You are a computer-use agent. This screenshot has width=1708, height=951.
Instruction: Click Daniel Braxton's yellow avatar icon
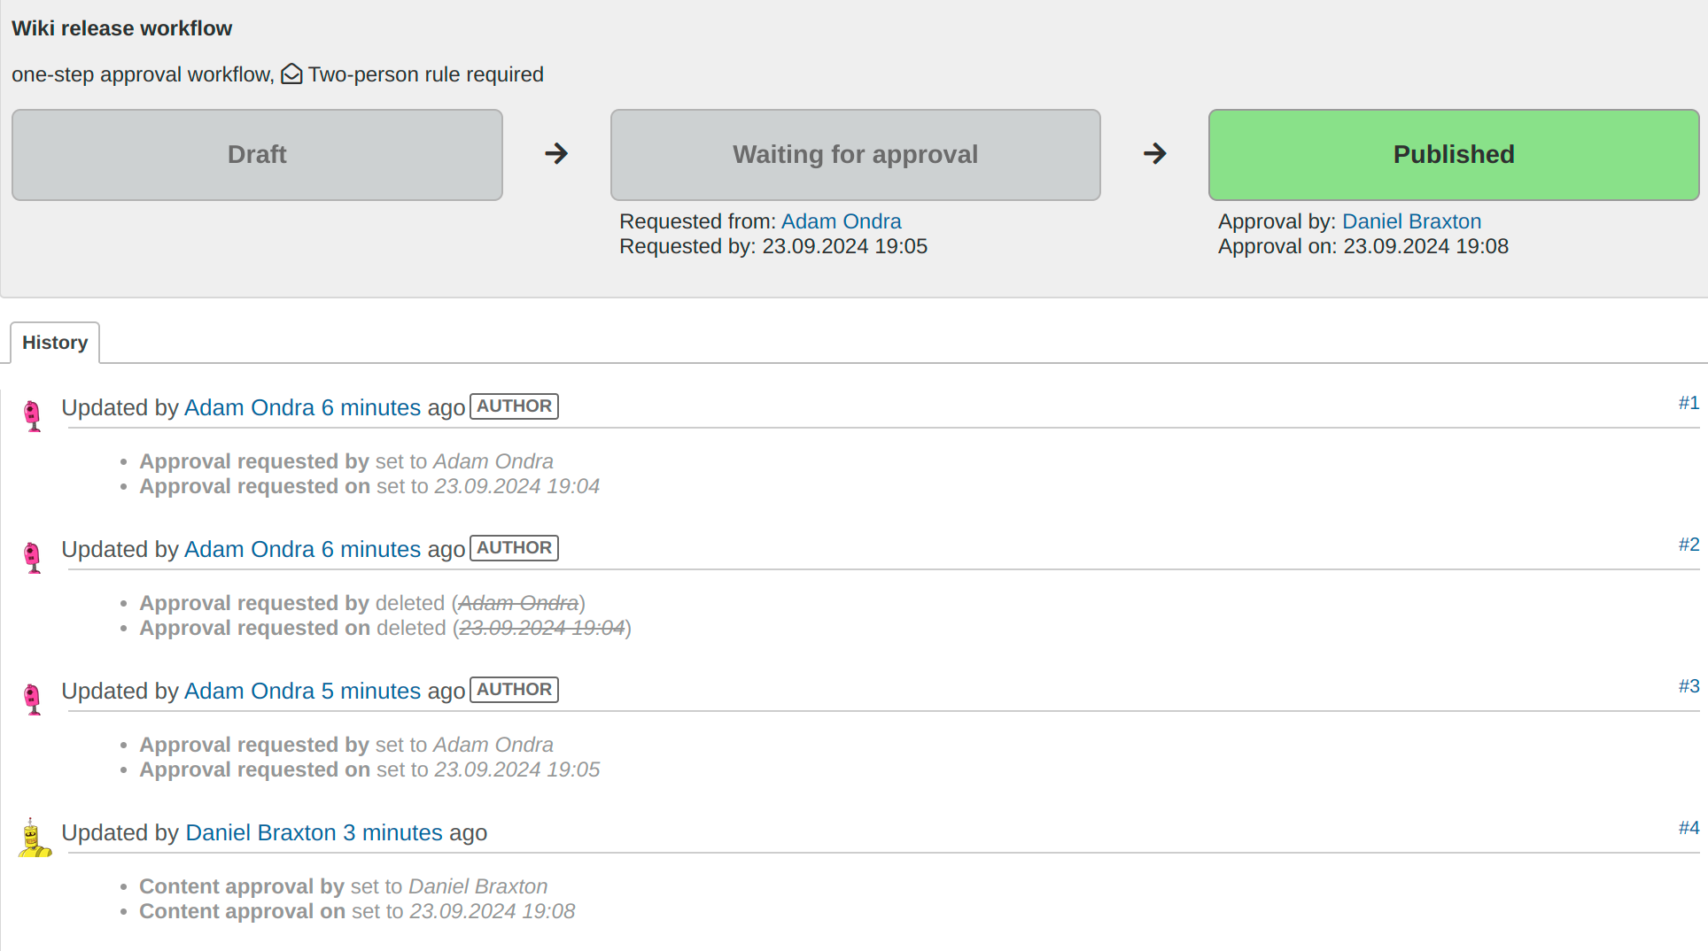35,838
